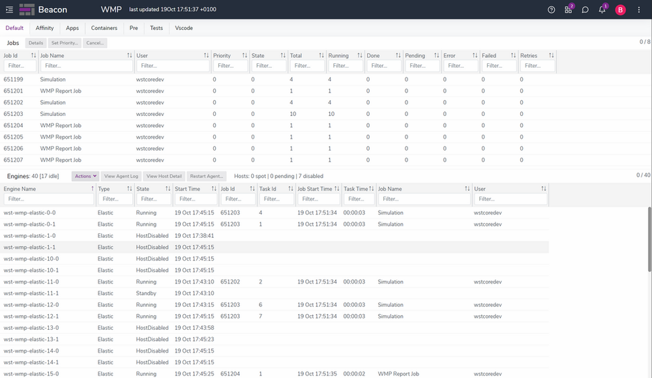652x378 pixels.
Task: Click the Set Priority button
Action: click(65, 43)
